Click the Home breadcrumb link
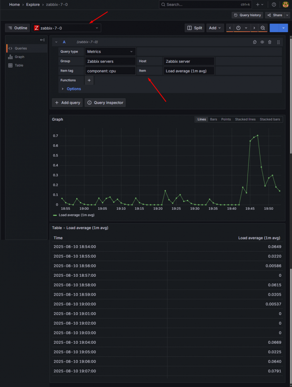 (14, 4)
